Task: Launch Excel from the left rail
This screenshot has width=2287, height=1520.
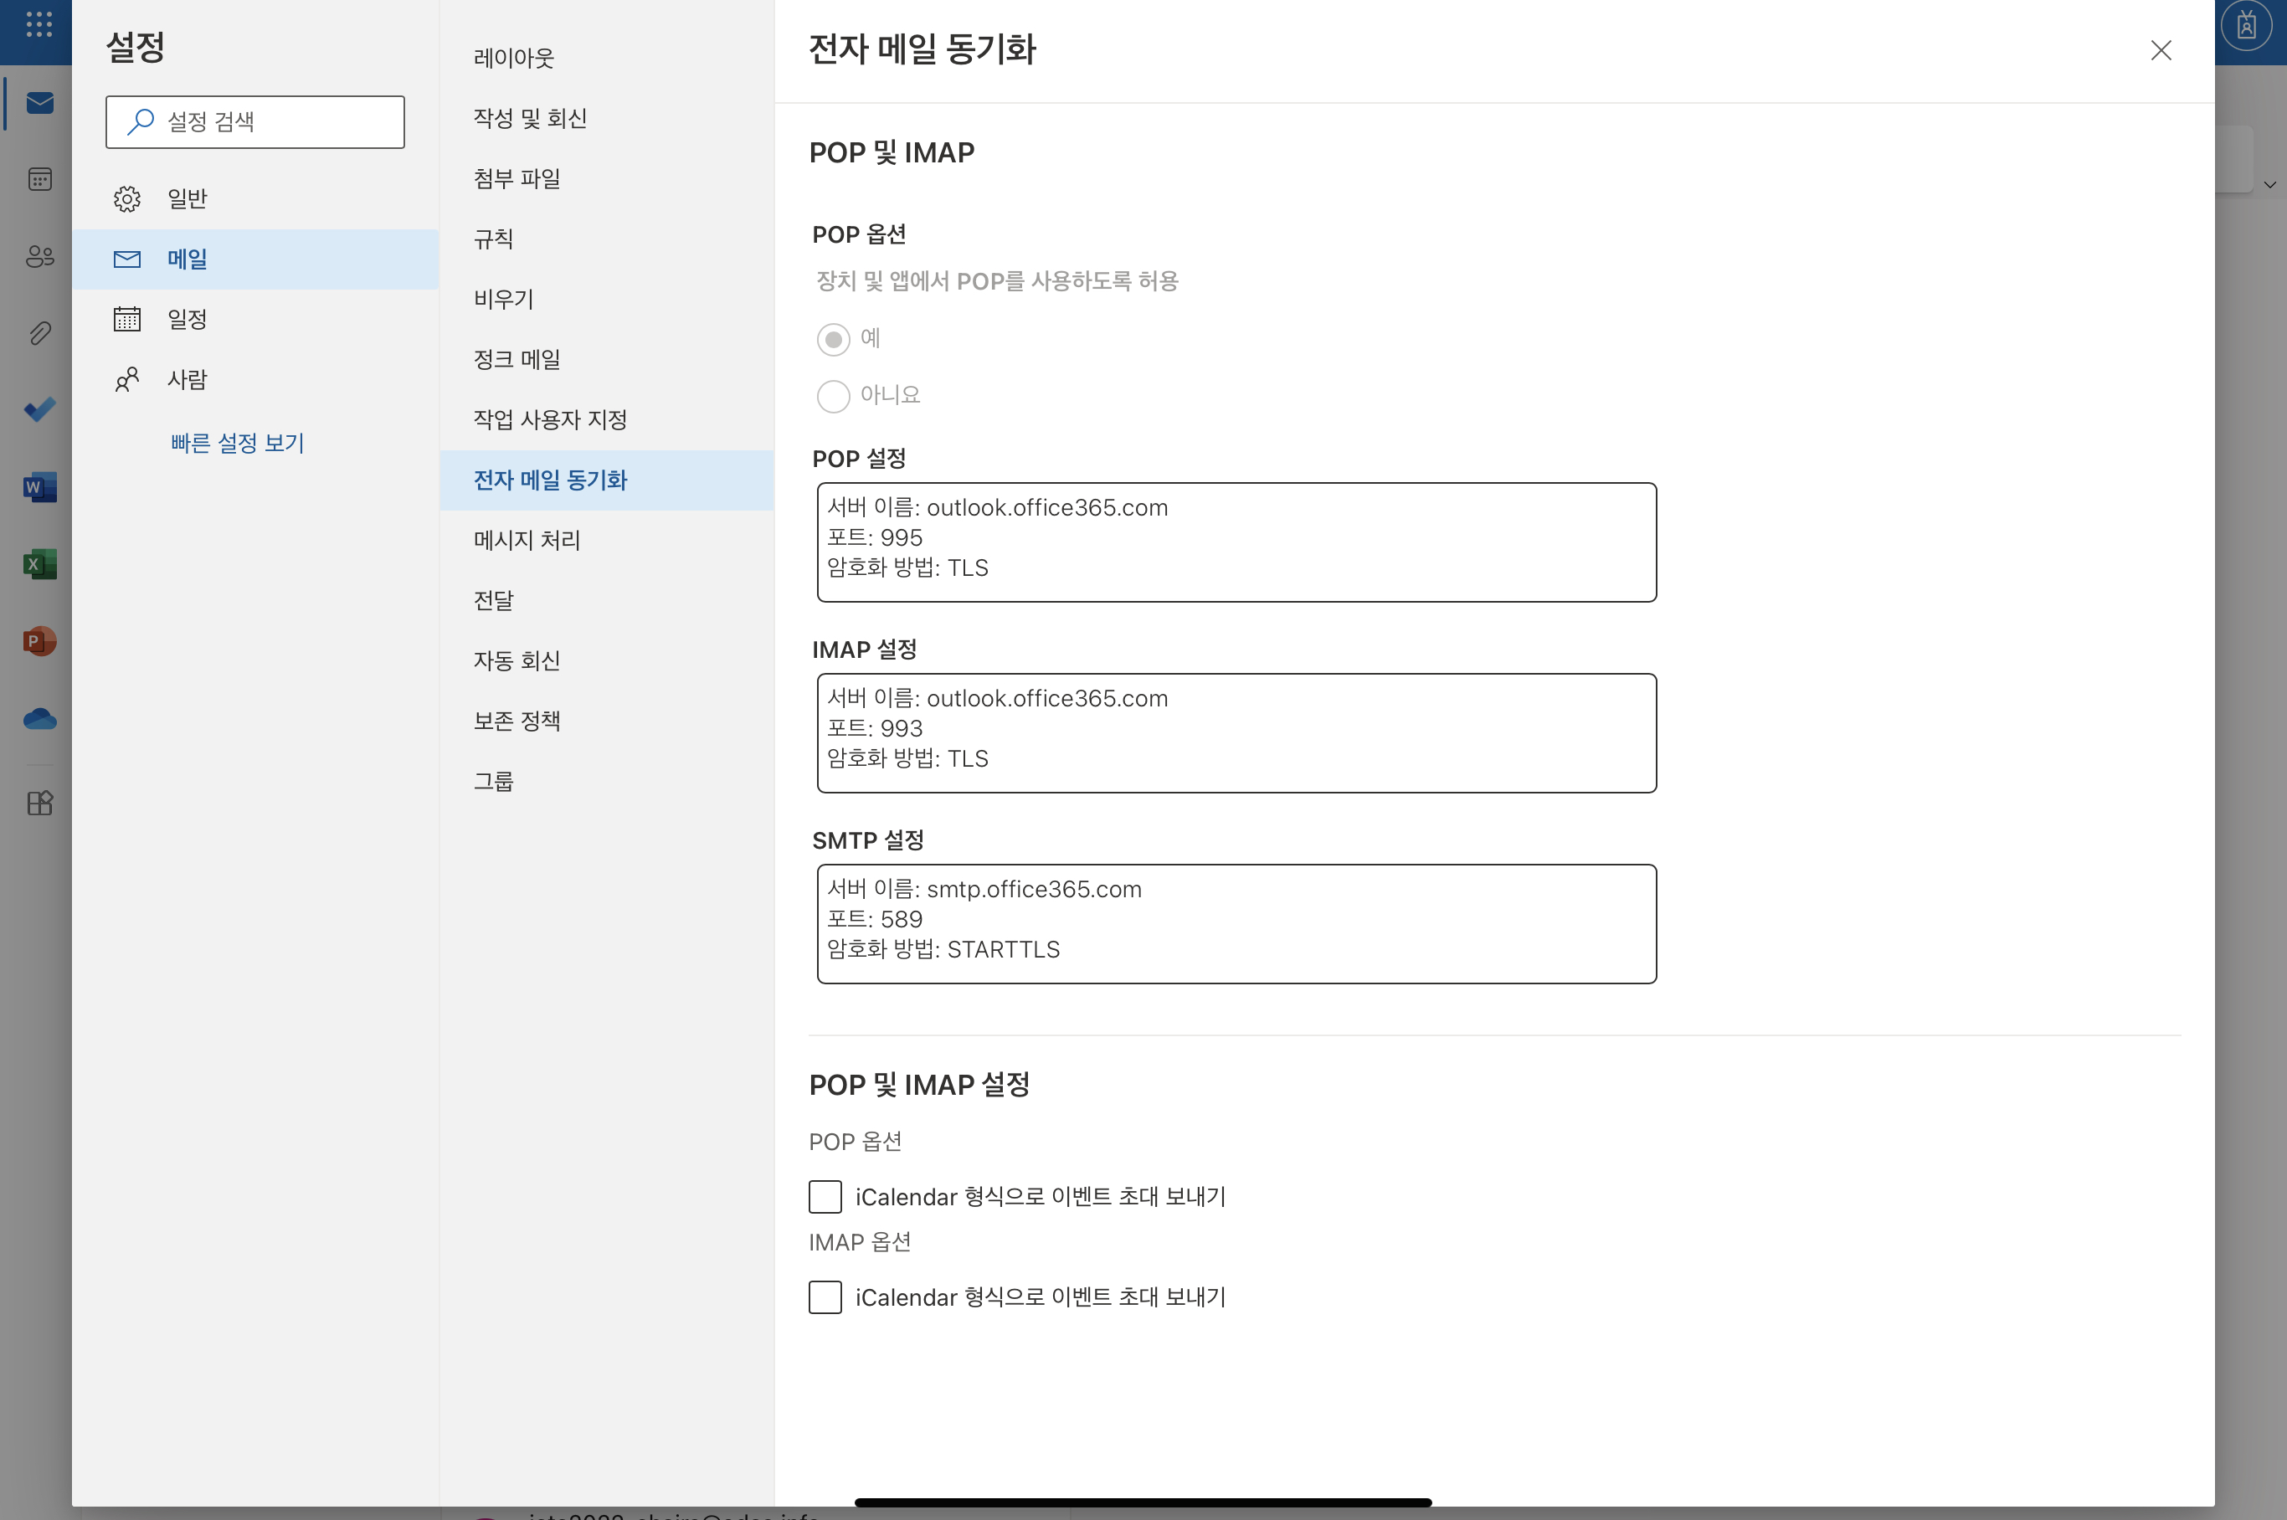Action: [39, 564]
